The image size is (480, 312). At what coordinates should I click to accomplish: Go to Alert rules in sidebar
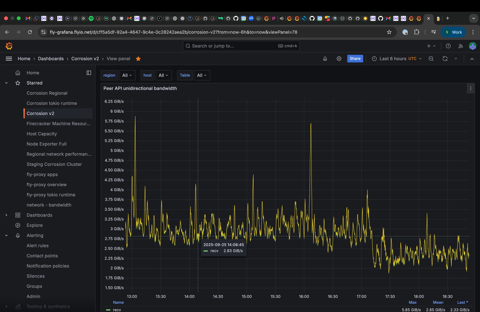(x=37, y=246)
